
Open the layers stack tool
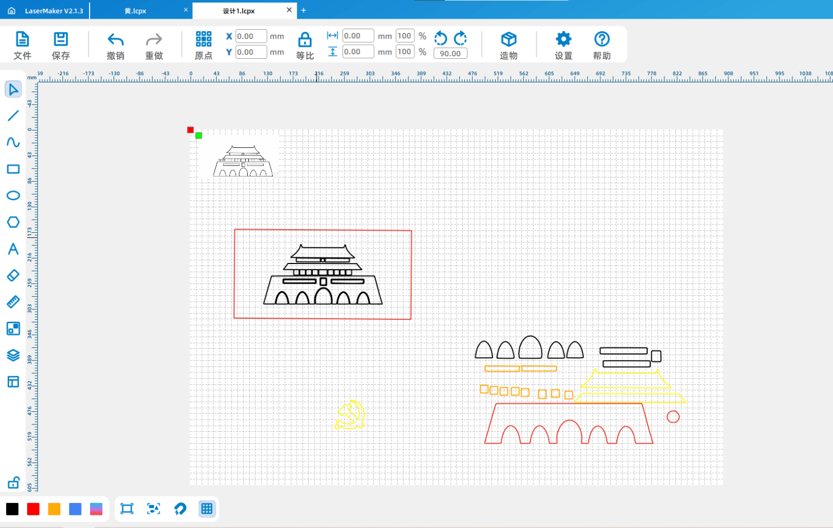tap(13, 355)
